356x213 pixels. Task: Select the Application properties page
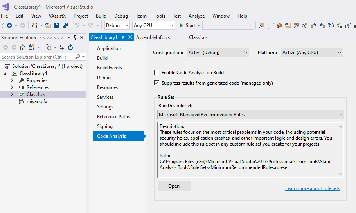pos(109,48)
